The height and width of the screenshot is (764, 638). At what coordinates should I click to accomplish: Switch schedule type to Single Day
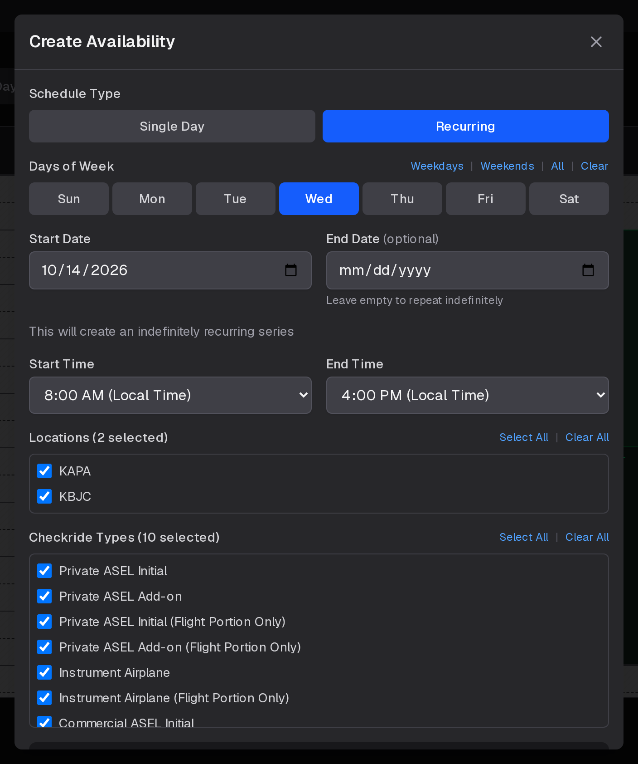pos(172,126)
